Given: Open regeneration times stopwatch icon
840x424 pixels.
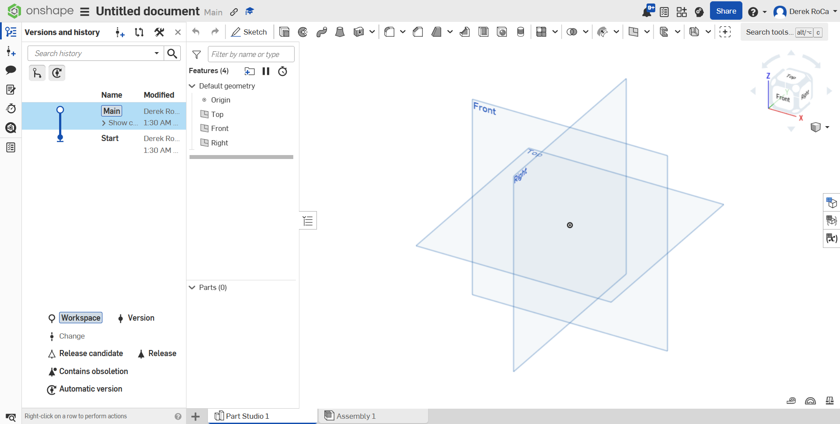Looking at the screenshot, I should [x=283, y=71].
